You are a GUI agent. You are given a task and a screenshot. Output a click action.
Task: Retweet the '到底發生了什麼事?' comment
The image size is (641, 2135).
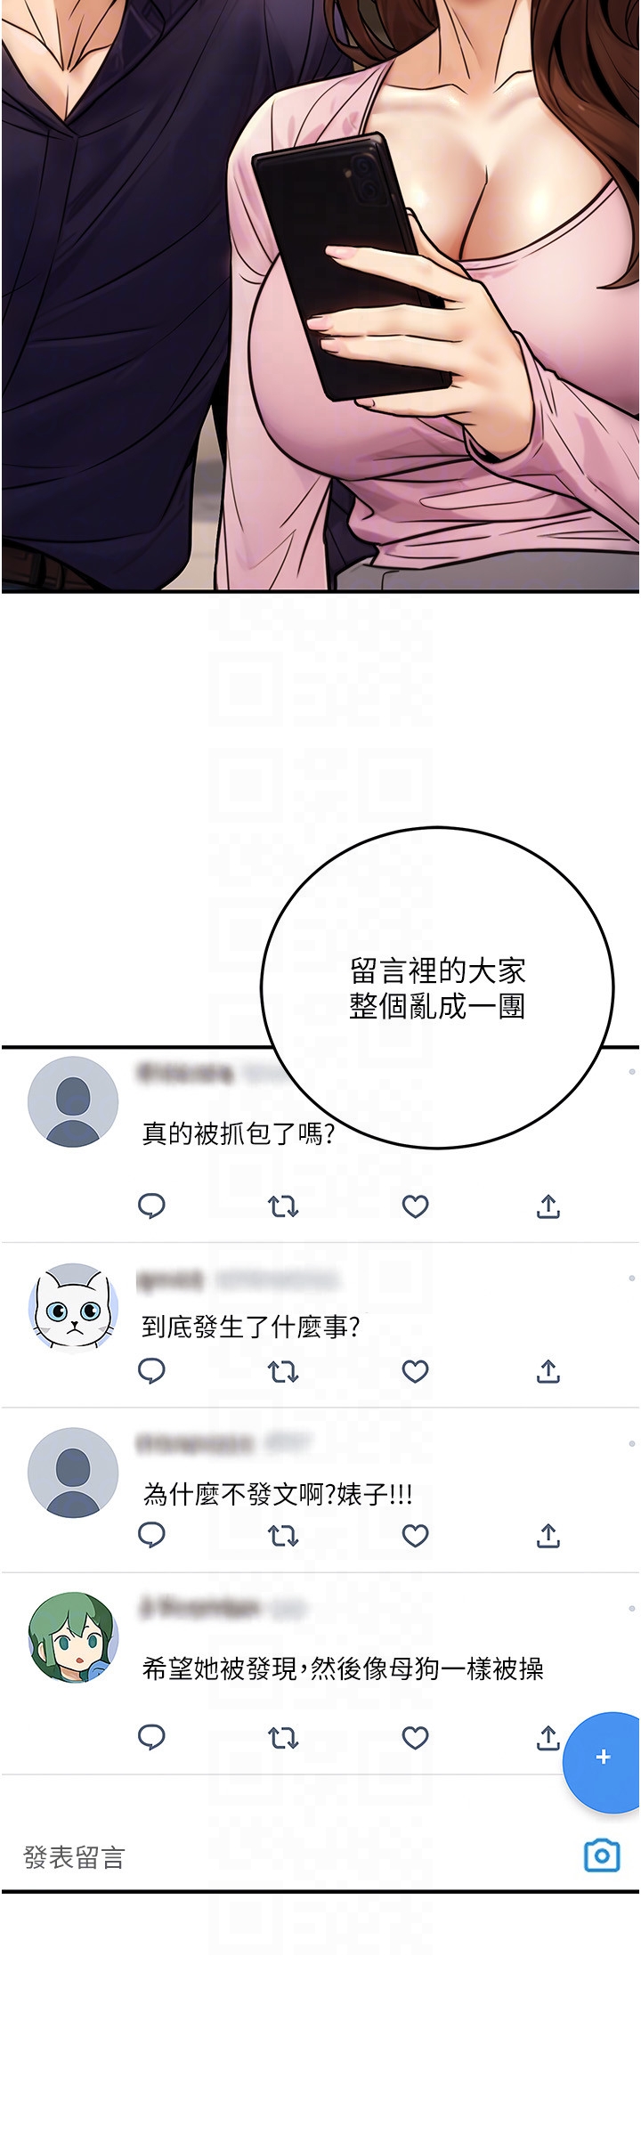point(283,1371)
